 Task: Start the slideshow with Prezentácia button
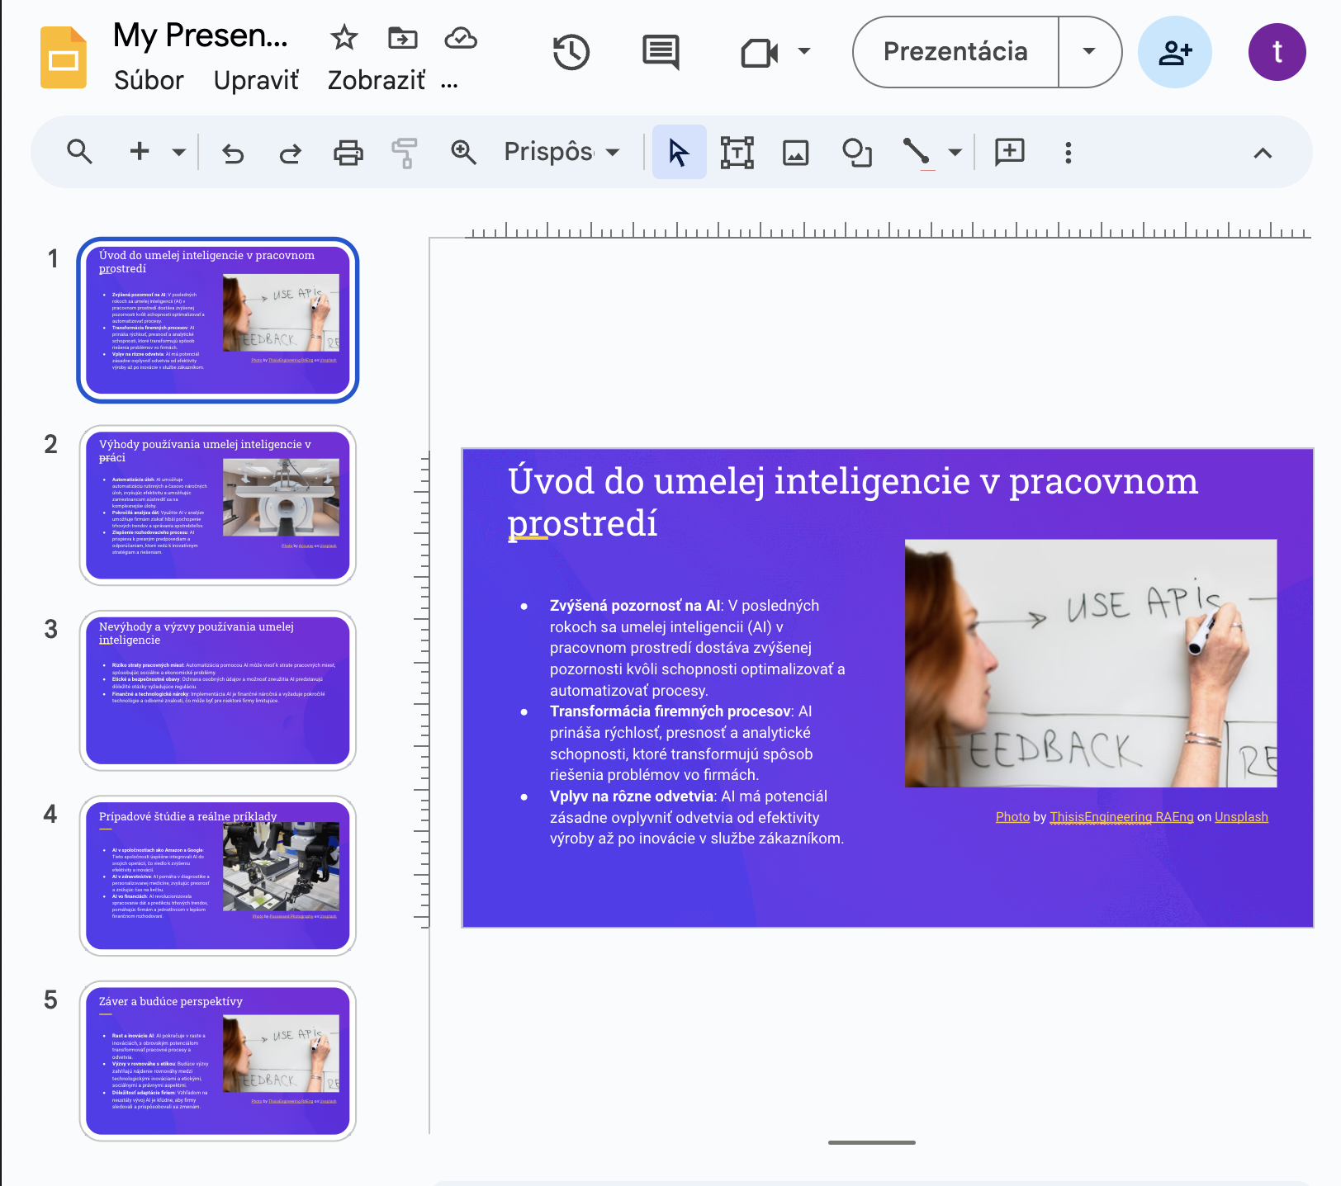[955, 52]
